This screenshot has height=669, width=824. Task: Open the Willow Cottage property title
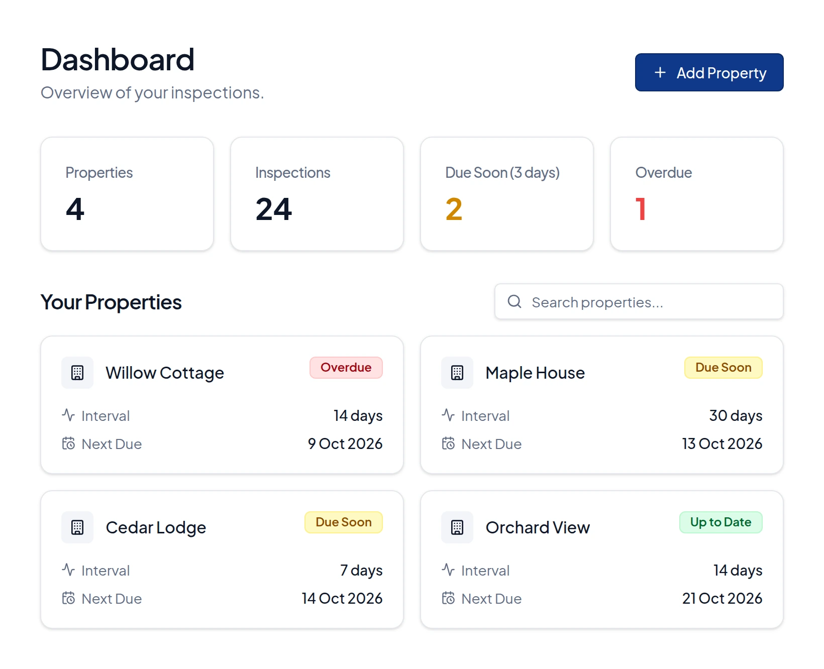[x=165, y=373]
